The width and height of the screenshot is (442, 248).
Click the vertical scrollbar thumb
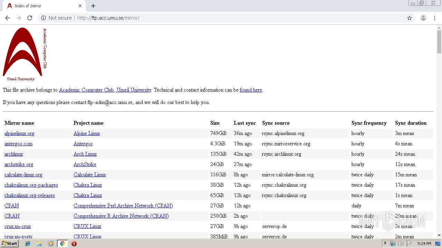pyautogui.click(x=439, y=42)
